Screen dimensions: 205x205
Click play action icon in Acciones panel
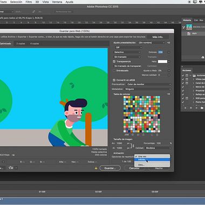(196, 108)
